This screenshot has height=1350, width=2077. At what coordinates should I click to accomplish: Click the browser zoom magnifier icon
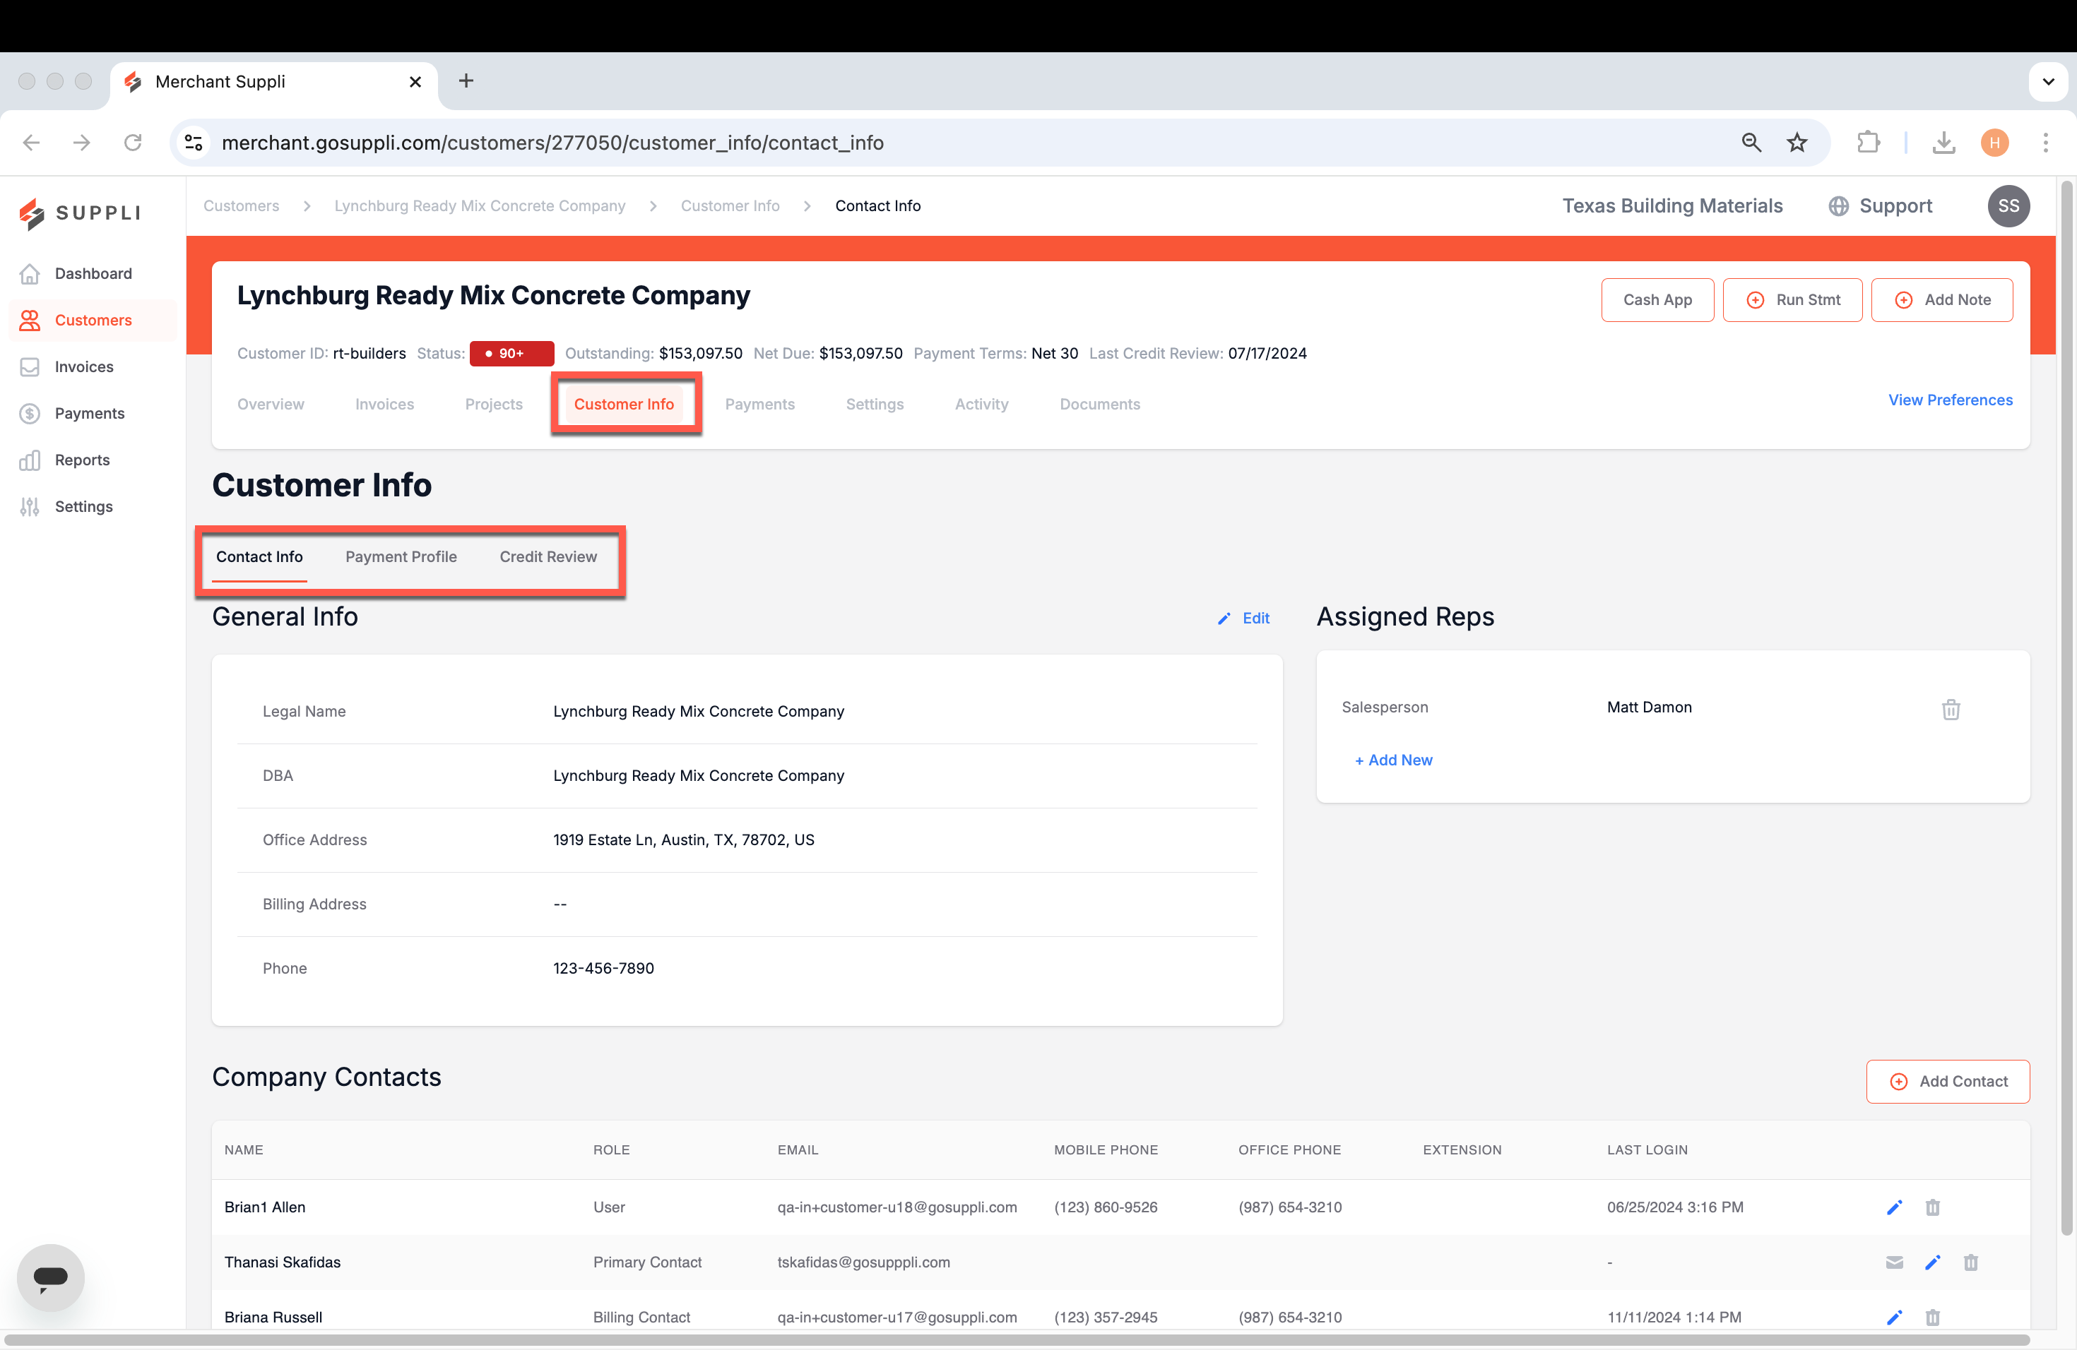pos(1751,142)
